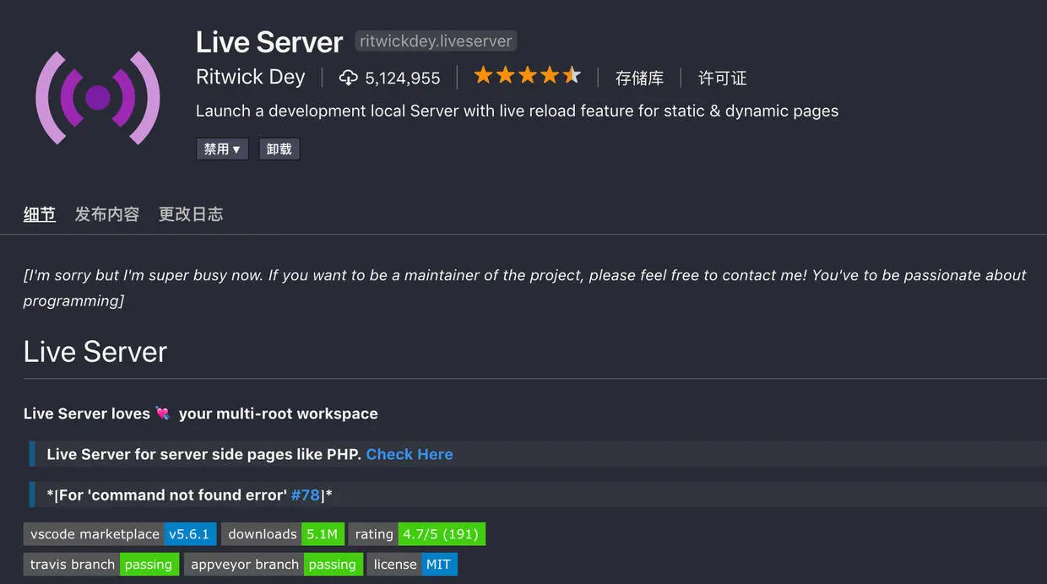Image resolution: width=1047 pixels, height=584 pixels.
Task: Click the download count 5,124,955
Action: click(403, 78)
